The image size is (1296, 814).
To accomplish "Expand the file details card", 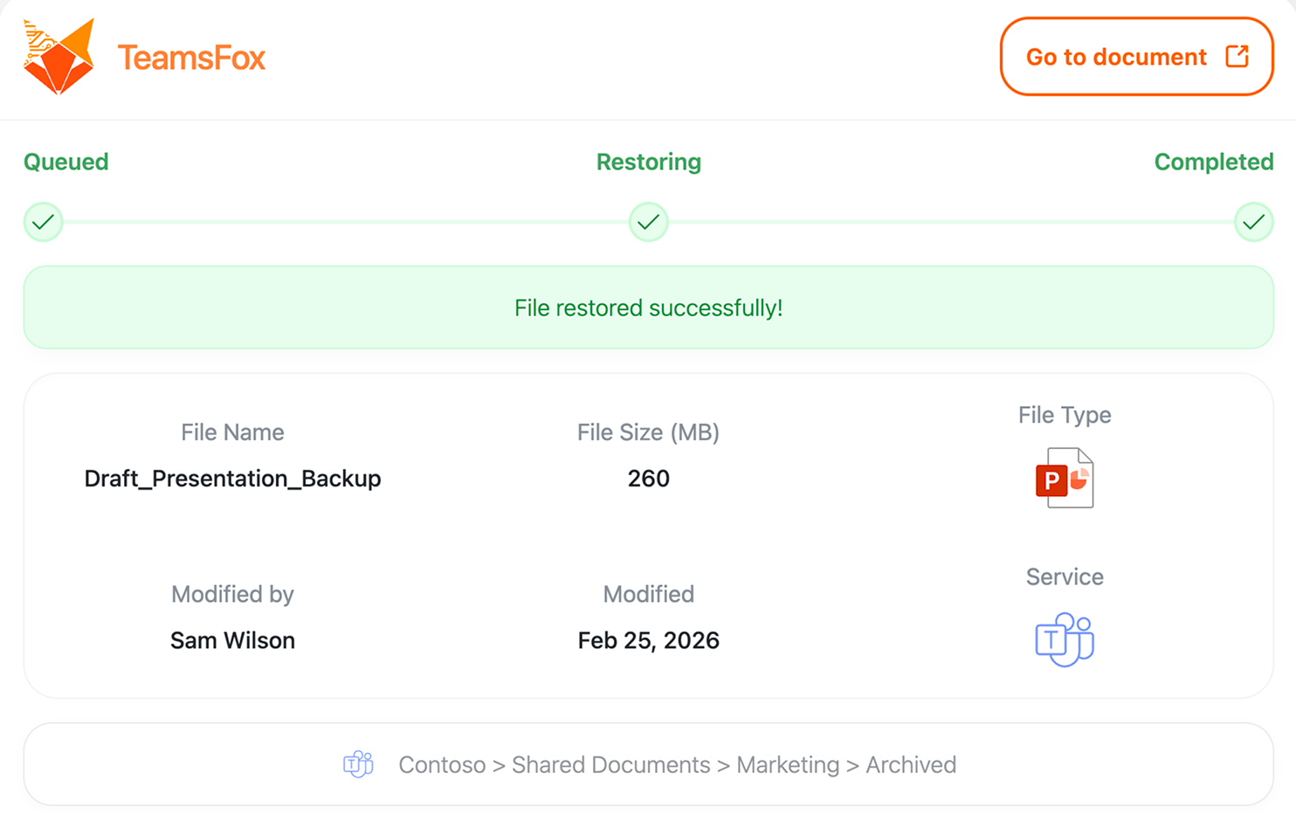I will click(648, 535).
